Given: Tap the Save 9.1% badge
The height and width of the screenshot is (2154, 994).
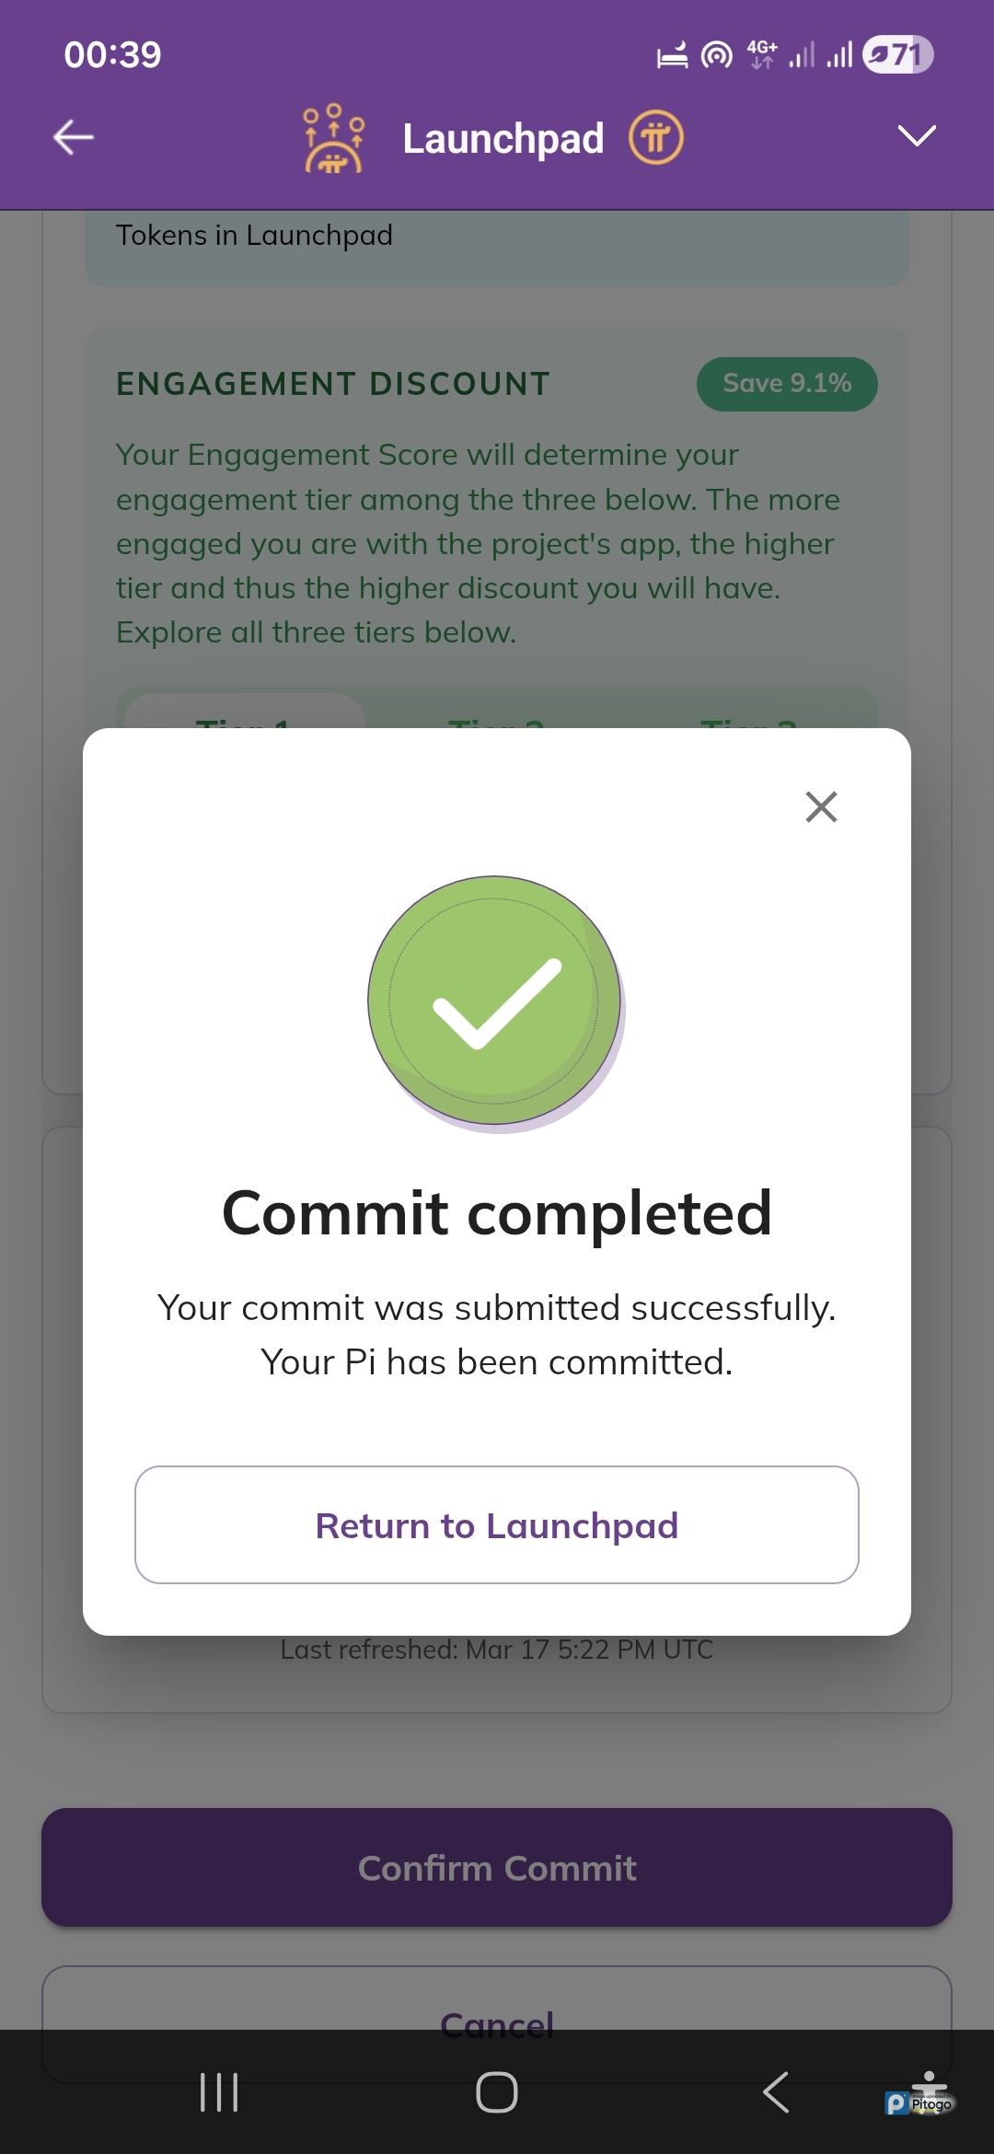Looking at the screenshot, I should (787, 384).
